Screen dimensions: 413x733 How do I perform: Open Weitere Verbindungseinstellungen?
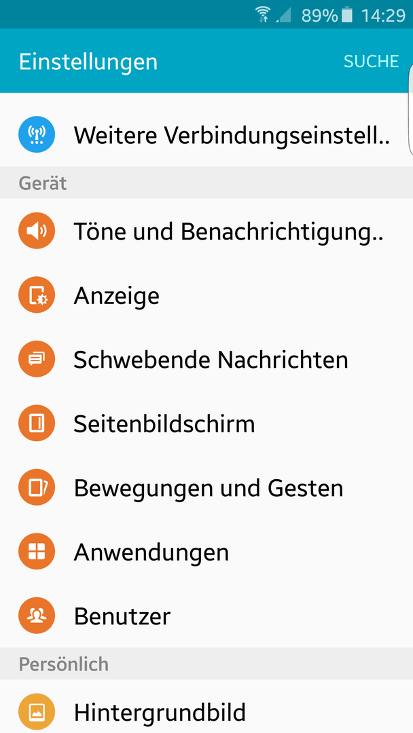tap(206, 134)
